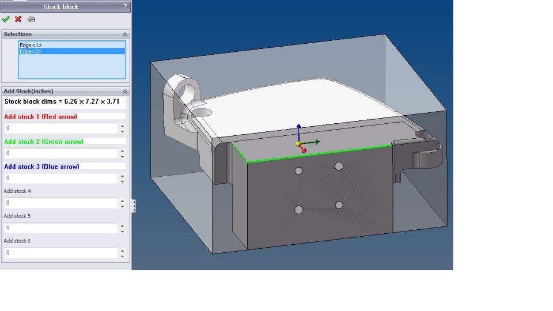Accept stock block with green checkmark
The height and width of the screenshot is (311, 553).
tap(6, 19)
